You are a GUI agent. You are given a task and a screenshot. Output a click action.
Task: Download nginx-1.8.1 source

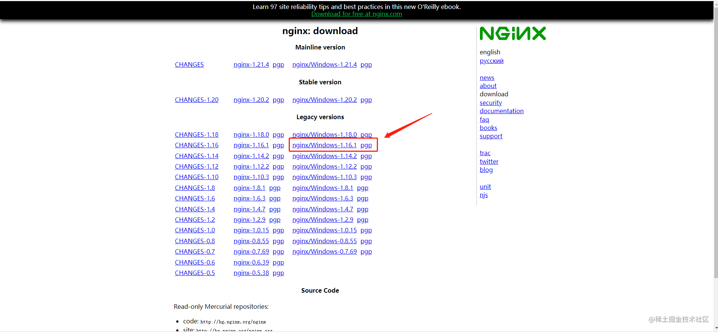click(x=249, y=188)
